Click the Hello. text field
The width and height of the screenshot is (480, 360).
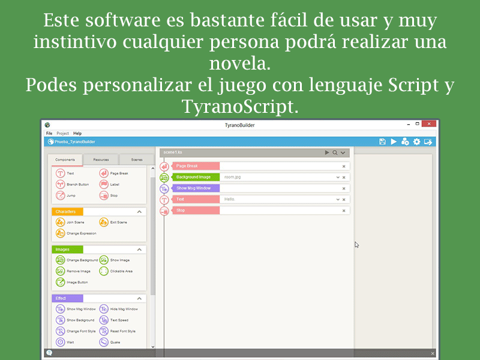click(277, 199)
